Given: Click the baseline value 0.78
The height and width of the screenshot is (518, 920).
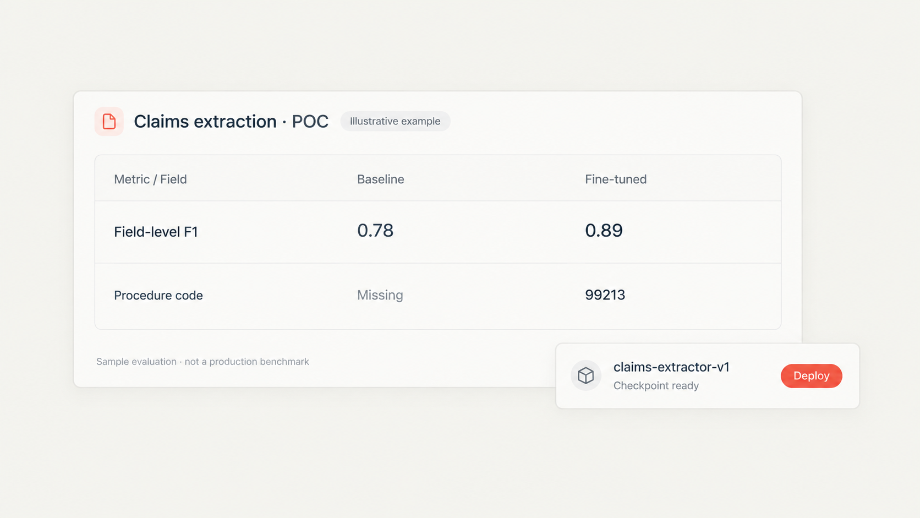Looking at the screenshot, I should pos(375,230).
